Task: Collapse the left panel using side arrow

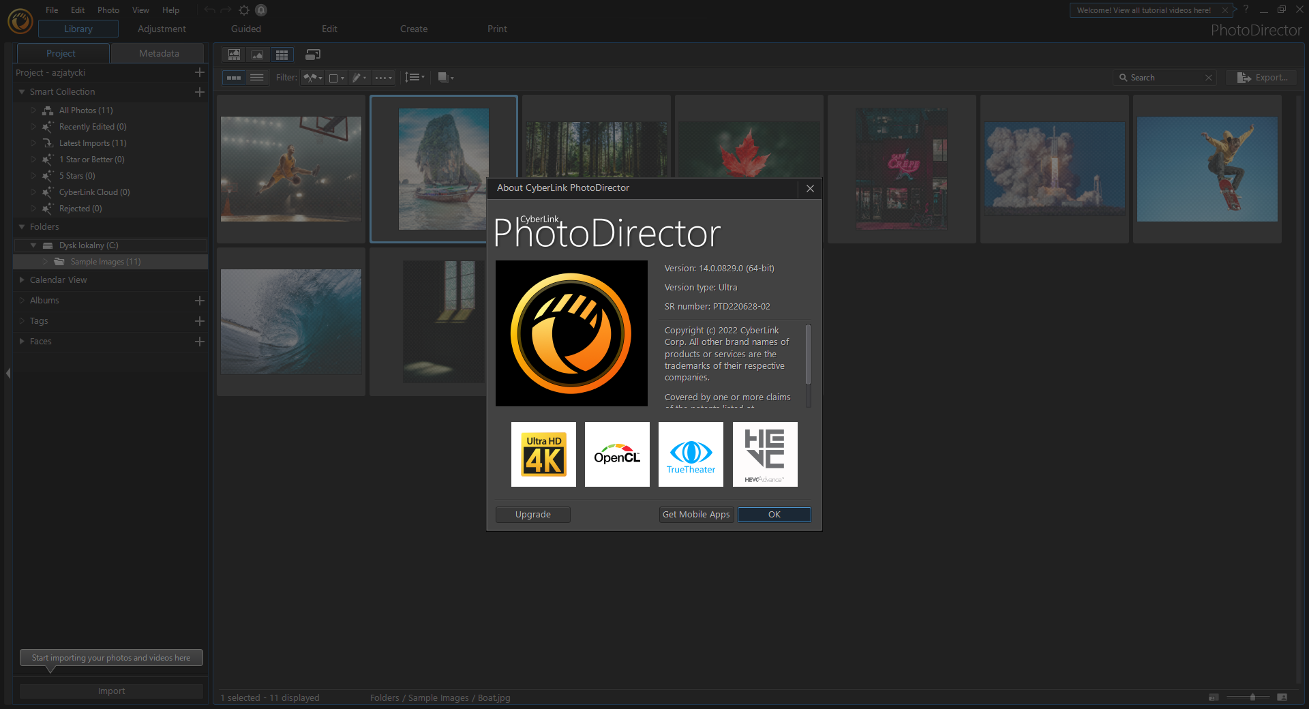Action: [x=8, y=373]
